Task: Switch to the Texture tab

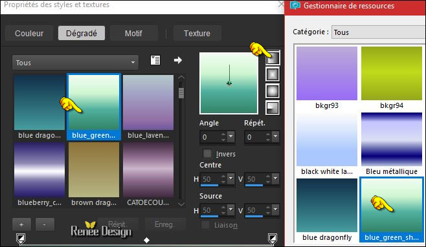Action: coord(197,33)
